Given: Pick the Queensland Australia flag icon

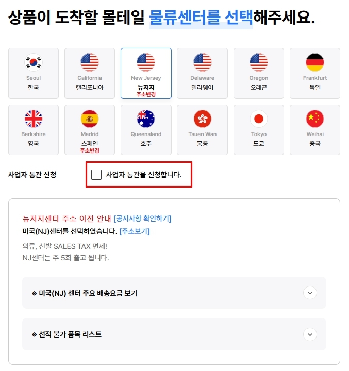Looking at the screenshot, I should pos(146,119).
